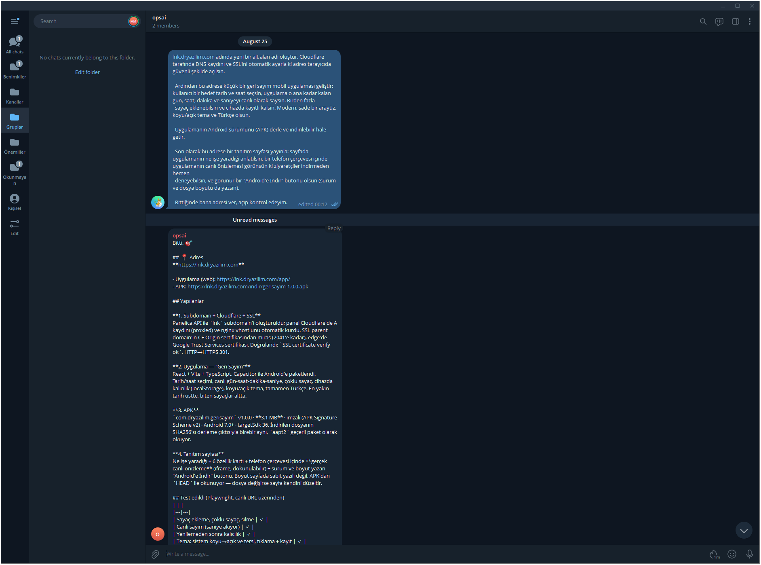761x565 pixels.
Task: Open the Okunmayan folder
Action: [x=15, y=173]
